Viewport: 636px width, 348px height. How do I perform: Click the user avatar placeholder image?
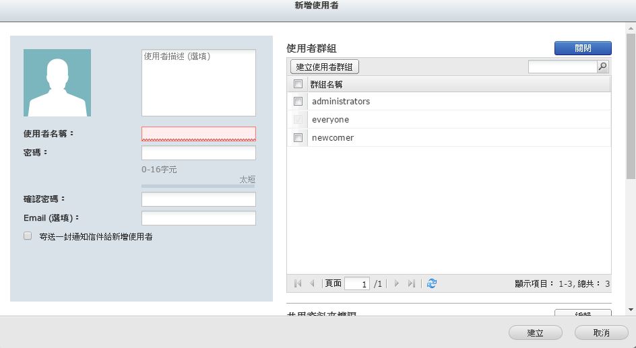(57, 83)
